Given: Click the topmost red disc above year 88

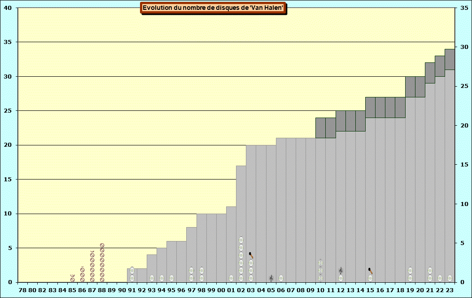Looking at the screenshot, I should click(102, 245).
